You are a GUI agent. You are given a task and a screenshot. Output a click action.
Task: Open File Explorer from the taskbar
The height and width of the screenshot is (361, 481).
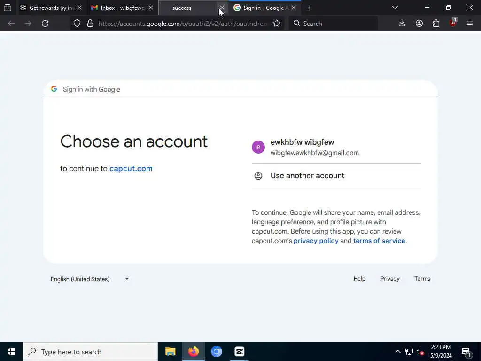tap(170, 352)
